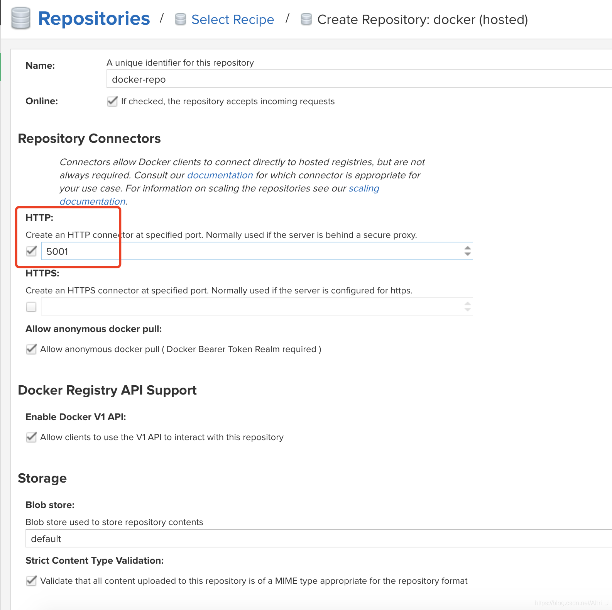Click 'A unique identifier for this repository' text

tap(180, 63)
